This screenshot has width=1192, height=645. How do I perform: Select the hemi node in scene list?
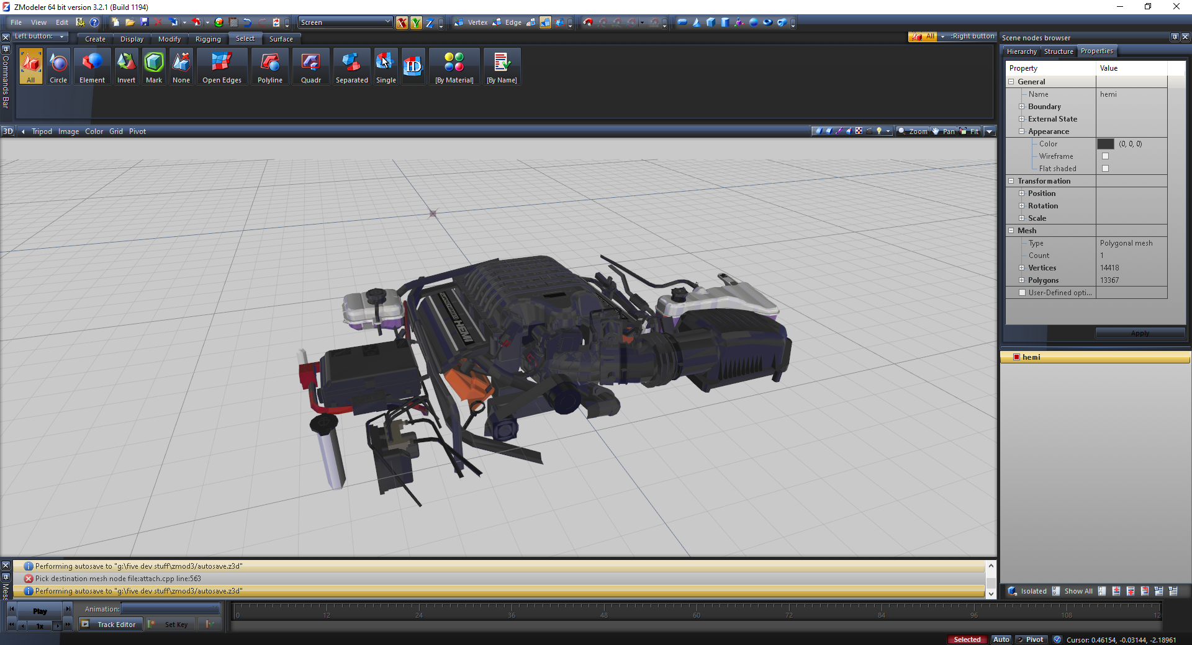pyautogui.click(x=1031, y=357)
